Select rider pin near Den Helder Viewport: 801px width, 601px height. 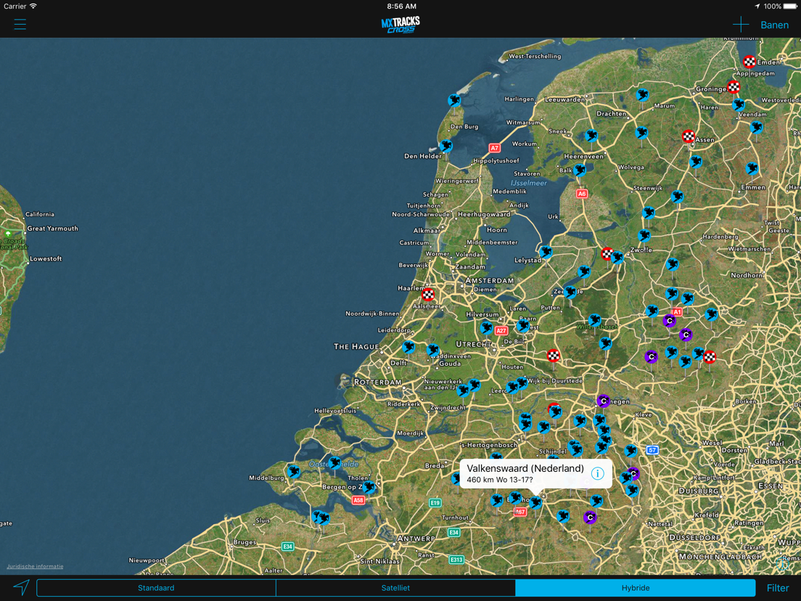point(446,146)
